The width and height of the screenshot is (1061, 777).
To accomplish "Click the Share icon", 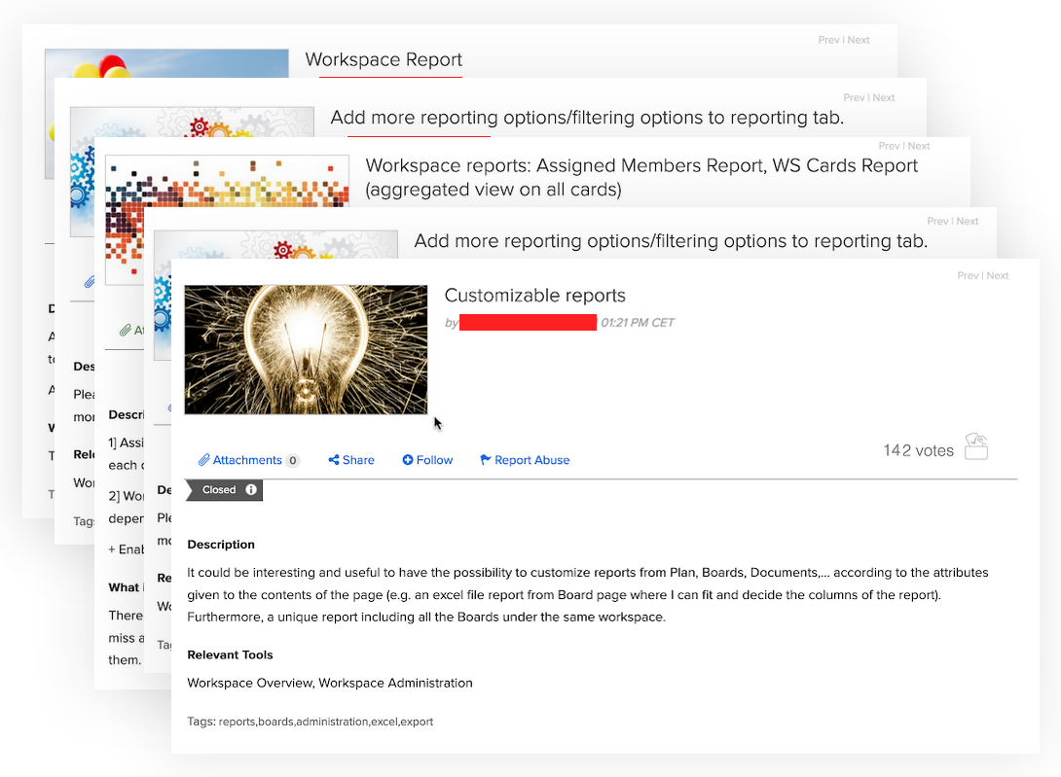I will [334, 460].
